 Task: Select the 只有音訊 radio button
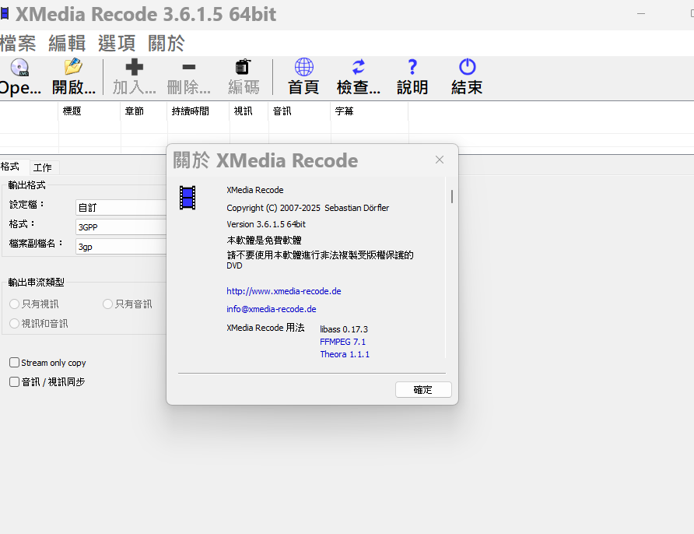click(107, 304)
